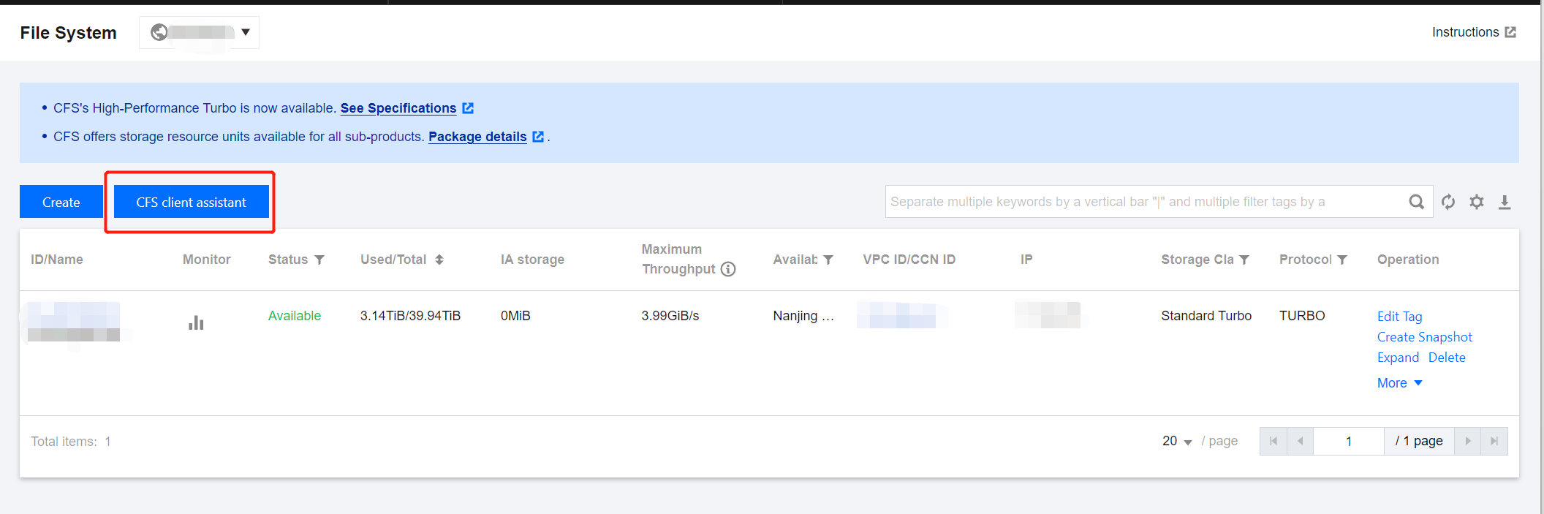
Task: Filter by Storage Class column
Action: tap(1244, 260)
